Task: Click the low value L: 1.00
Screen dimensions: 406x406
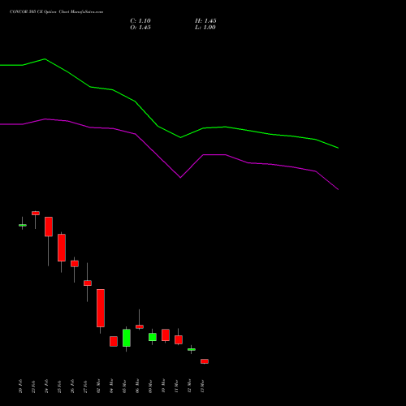Action: tap(205, 28)
